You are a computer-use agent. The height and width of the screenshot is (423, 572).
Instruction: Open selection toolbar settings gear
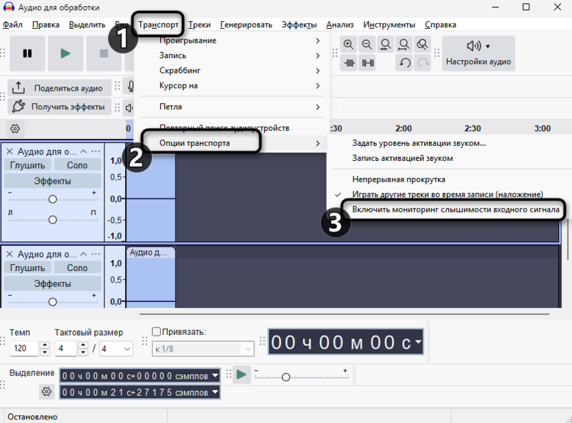point(46,391)
